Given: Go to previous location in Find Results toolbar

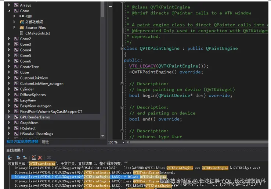Looking at the screenshot, I should (18, 157).
